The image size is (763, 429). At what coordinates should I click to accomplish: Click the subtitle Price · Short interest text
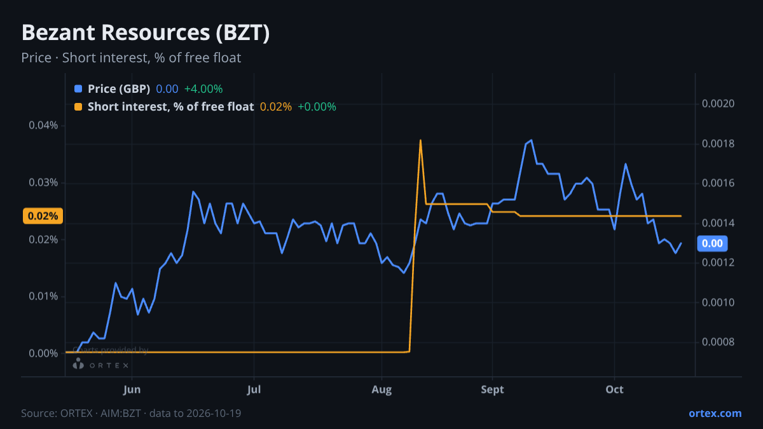(131, 58)
